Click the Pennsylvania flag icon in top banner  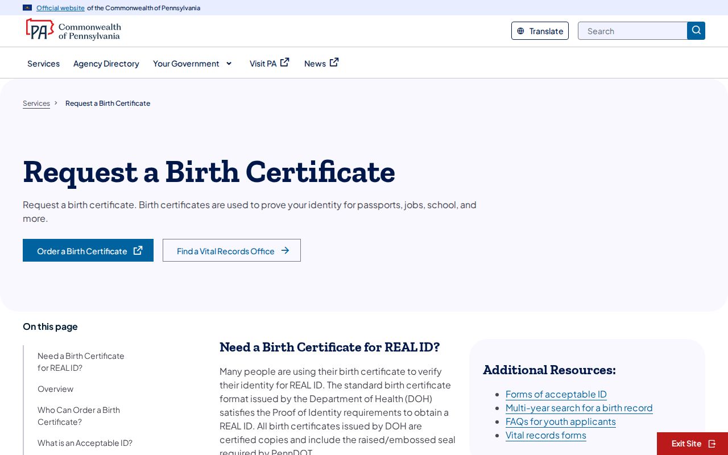click(27, 8)
